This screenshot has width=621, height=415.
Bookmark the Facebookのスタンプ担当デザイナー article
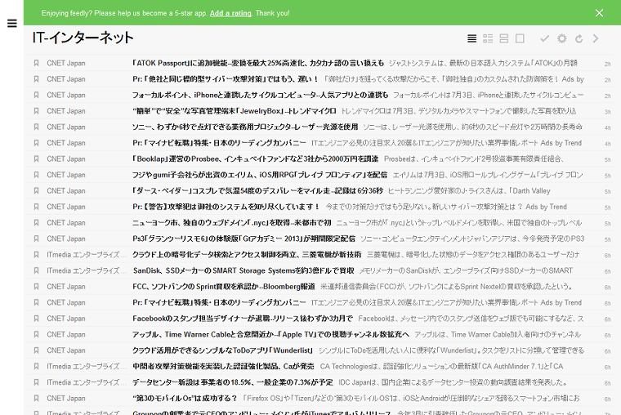tap(36, 319)
